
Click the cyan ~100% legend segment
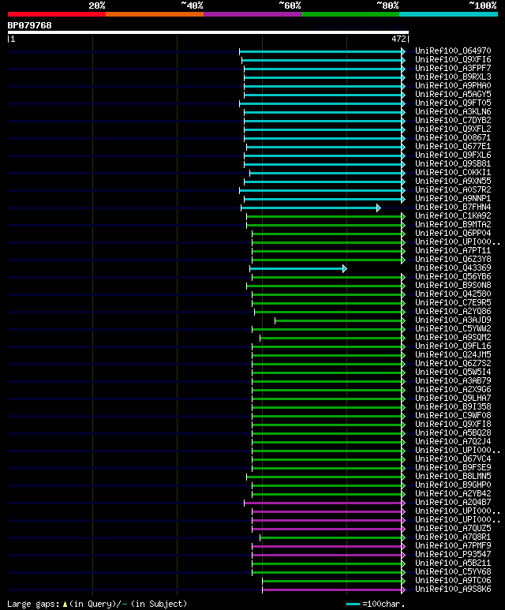[449, 14]
